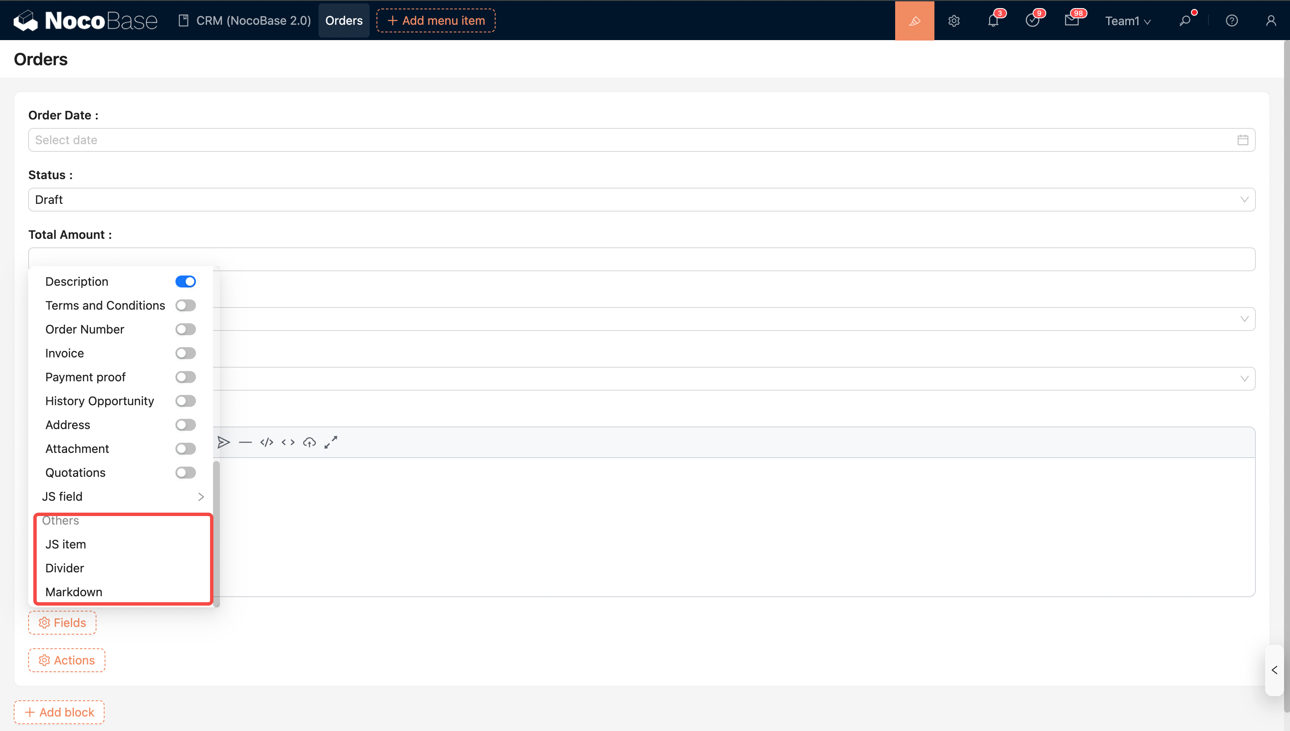Click the help question mark icon
1290x731 pixels.
click(x=1231, y=20)
